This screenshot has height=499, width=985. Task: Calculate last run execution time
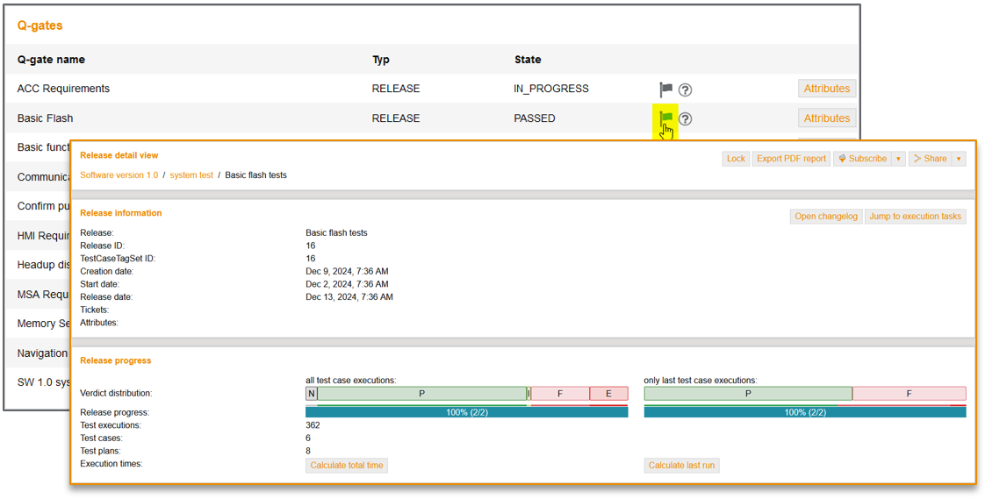[681, 466]
